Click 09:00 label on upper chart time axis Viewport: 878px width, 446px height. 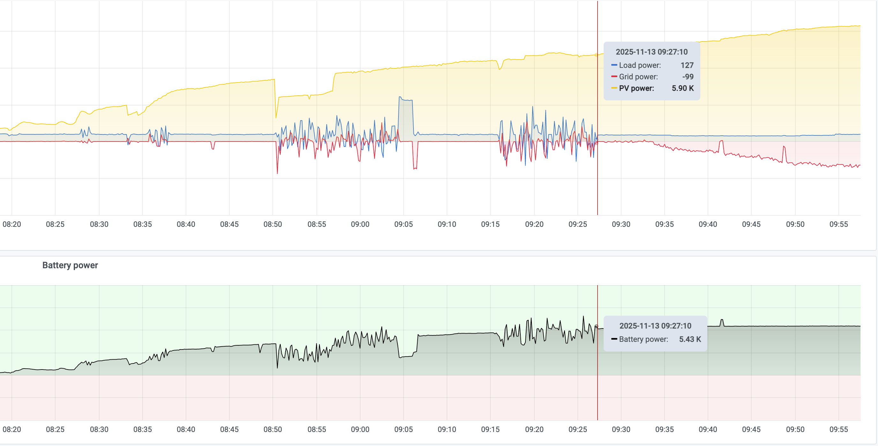point(360,224)
